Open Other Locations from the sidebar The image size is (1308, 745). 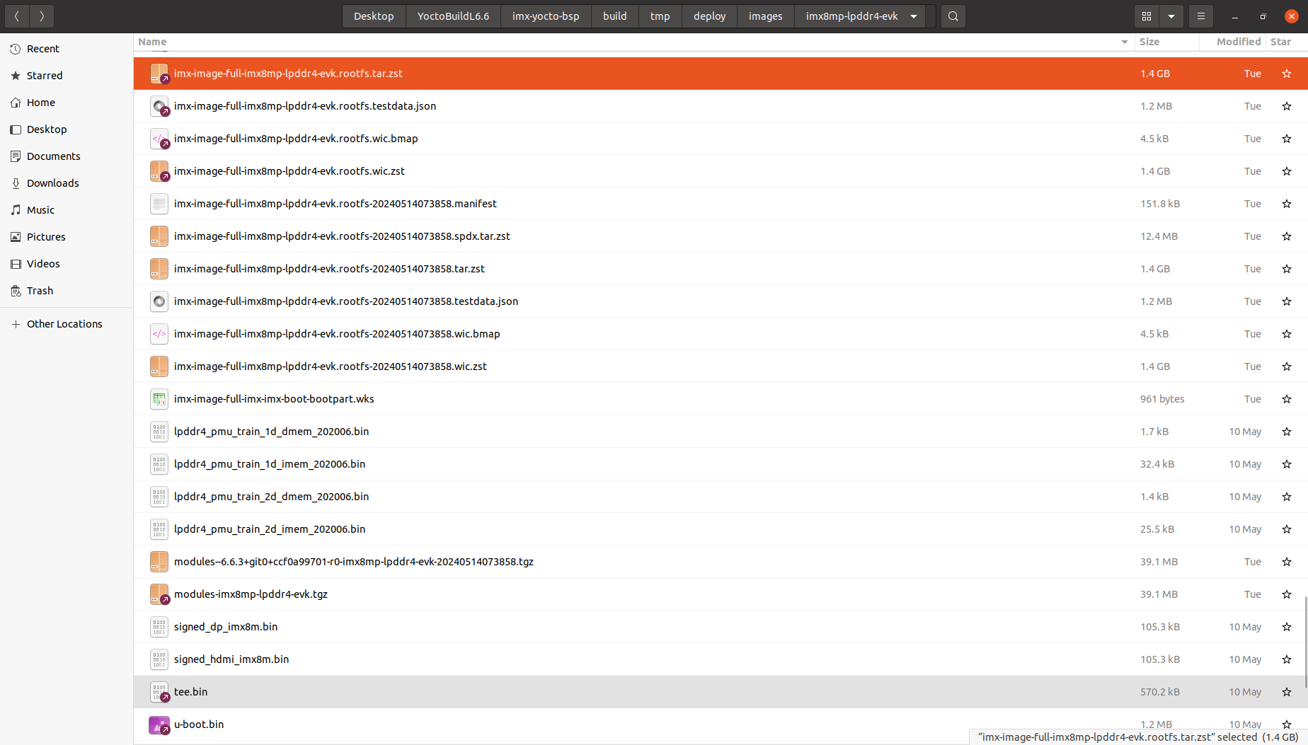click(64, 323)
